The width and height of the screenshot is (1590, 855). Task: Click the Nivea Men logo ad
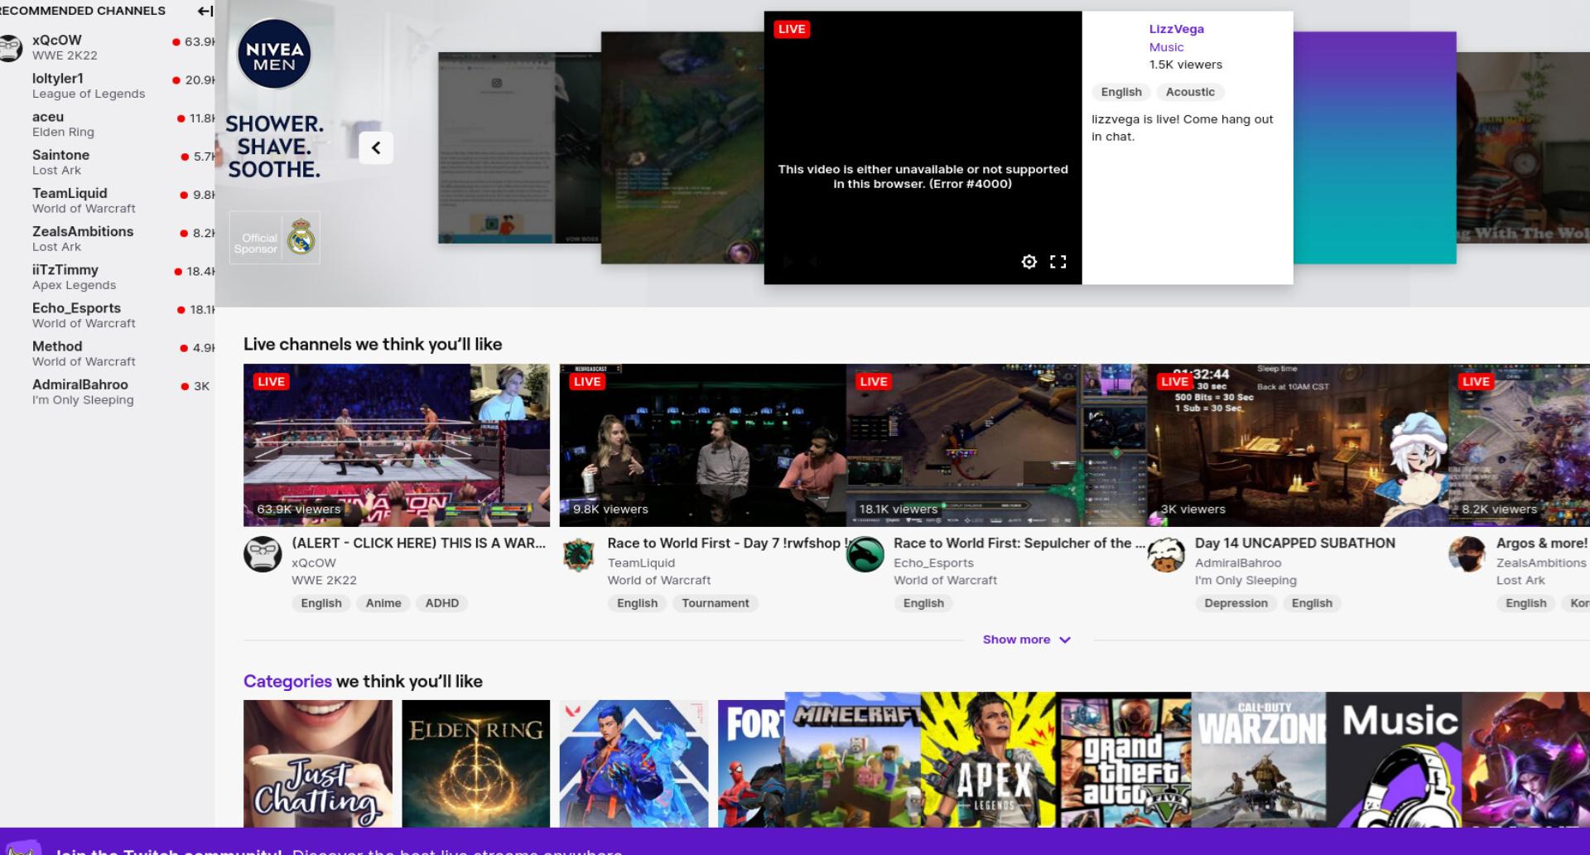pyautogui.click(x=274, y=56)
